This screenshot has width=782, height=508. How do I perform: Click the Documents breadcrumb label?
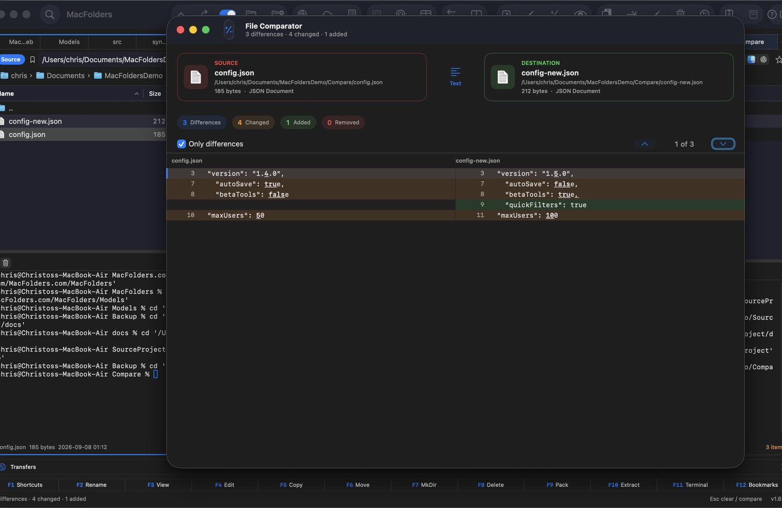click(65, 75)
